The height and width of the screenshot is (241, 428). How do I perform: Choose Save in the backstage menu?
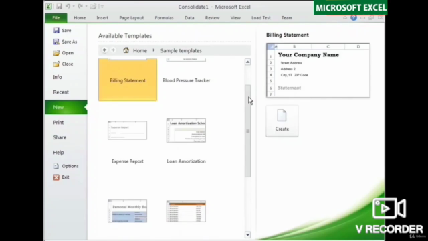[62, 31]
